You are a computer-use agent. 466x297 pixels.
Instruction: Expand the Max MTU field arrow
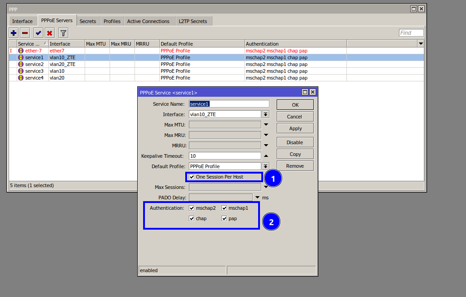[x=266, y=125]
